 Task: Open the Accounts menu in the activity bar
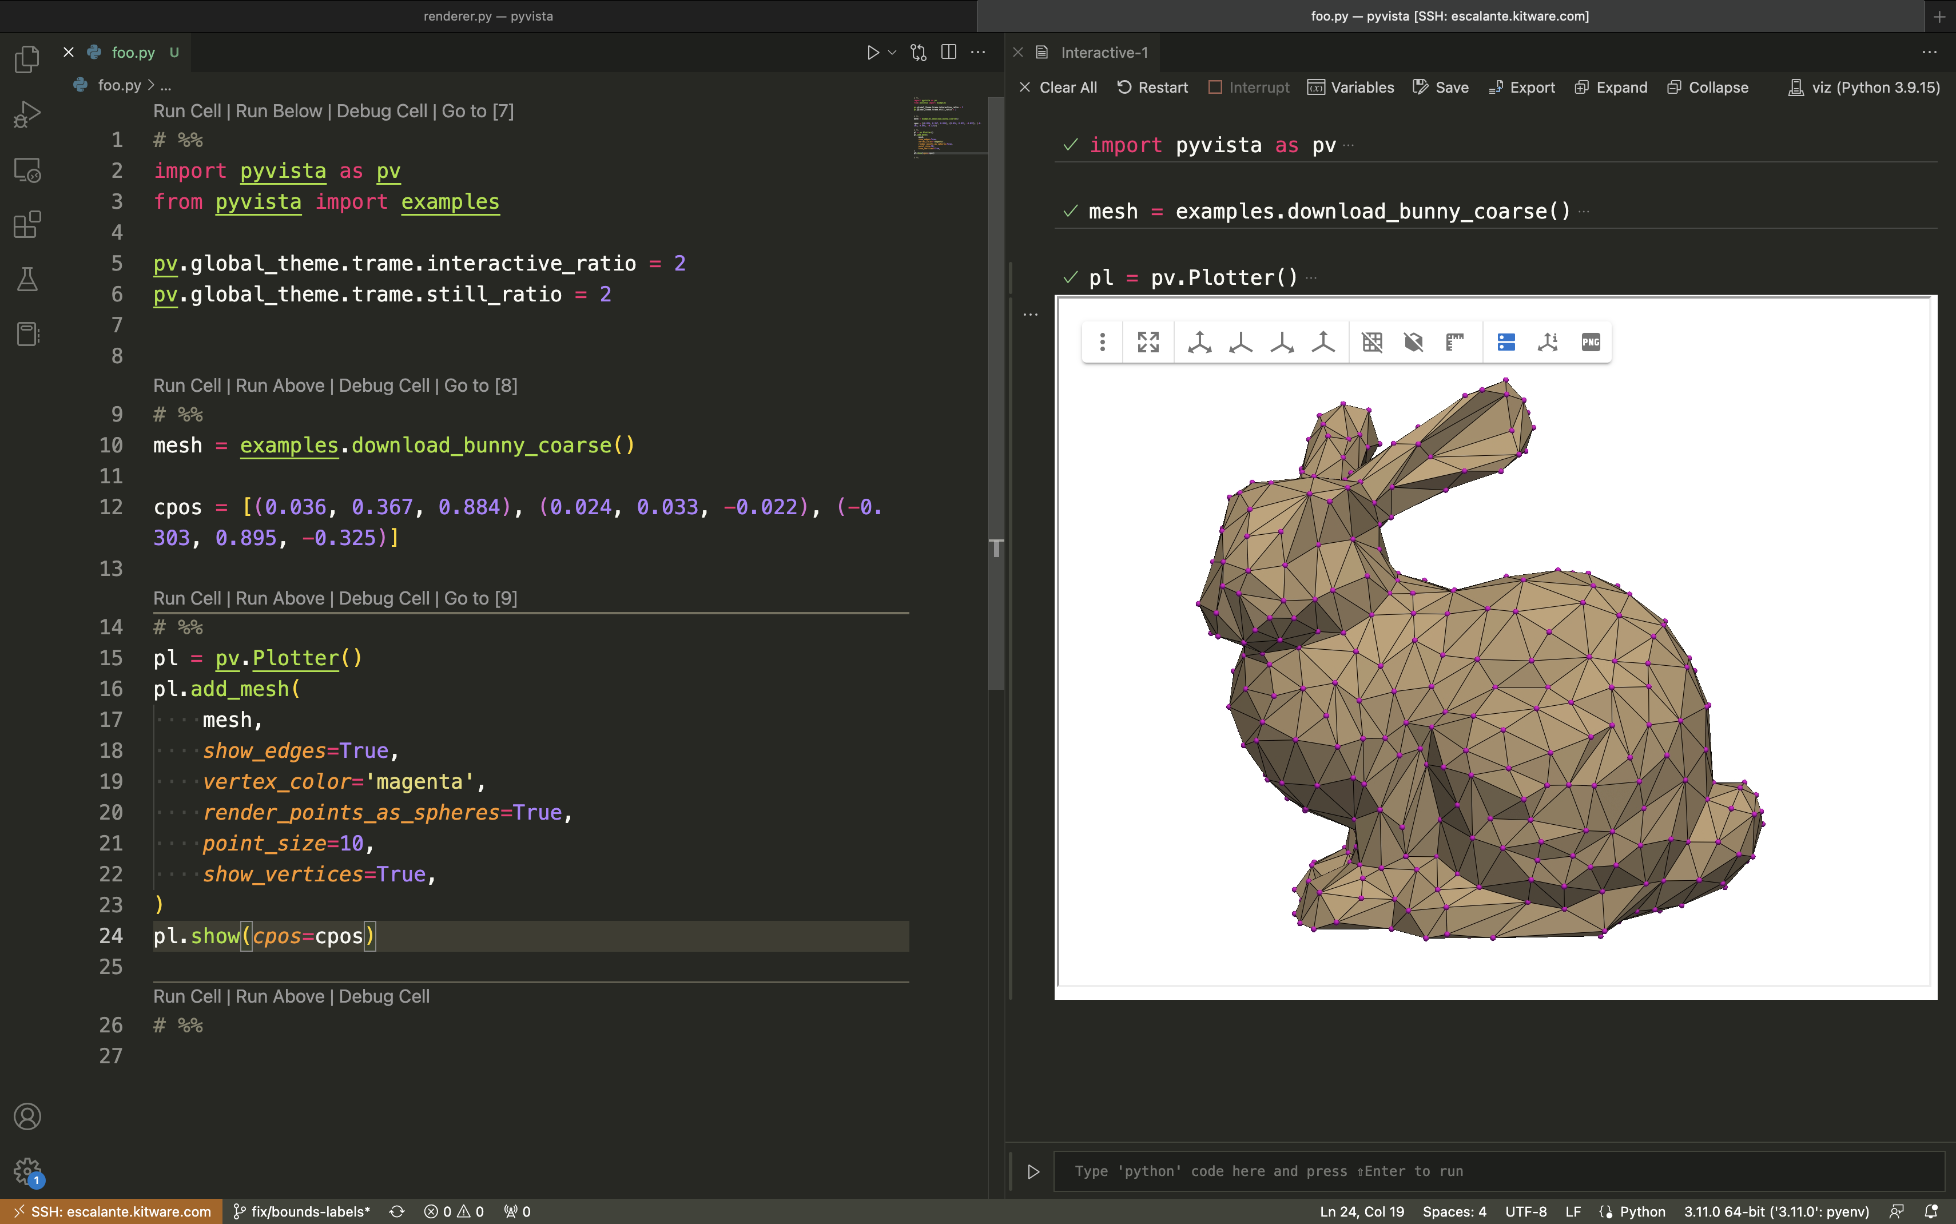(27, 1116)
